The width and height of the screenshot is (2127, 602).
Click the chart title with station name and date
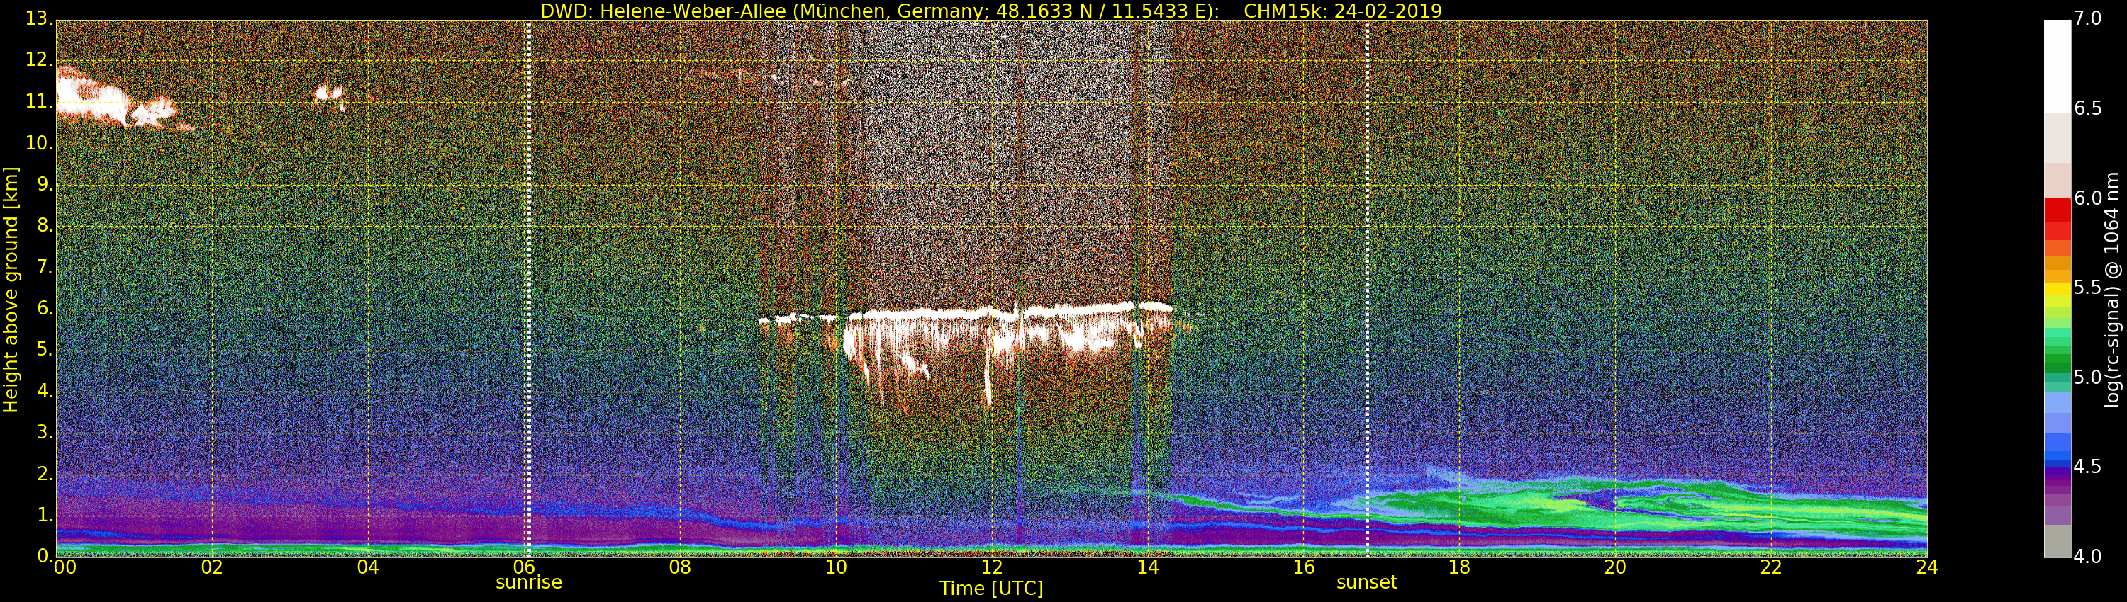click(991, 11)
